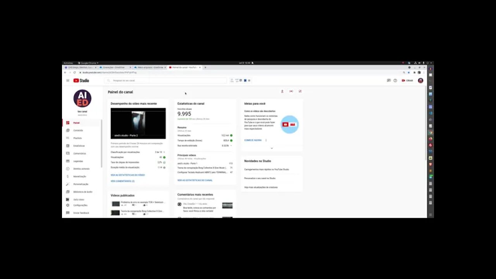496x279 pixels.
Task: Open the hamburger menu beside YouTube Studio logo
Action: point(67,81)
